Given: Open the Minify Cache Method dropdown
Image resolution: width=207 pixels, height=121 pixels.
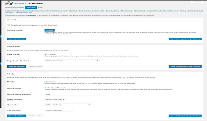Looking at the screenshot, I should [72, 94].
